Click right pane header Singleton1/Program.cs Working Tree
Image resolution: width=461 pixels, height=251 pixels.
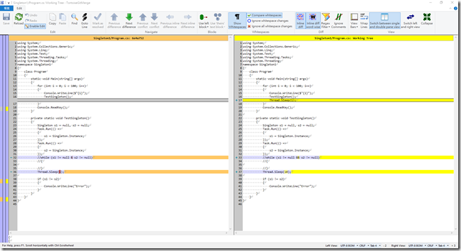coord(344,38)
